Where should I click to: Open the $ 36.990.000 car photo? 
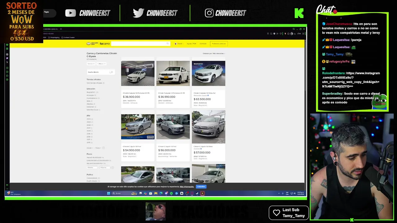(173, 73)
